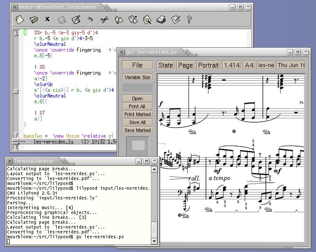Click the Search magnifier icon in Emacs toolbar

147,20
